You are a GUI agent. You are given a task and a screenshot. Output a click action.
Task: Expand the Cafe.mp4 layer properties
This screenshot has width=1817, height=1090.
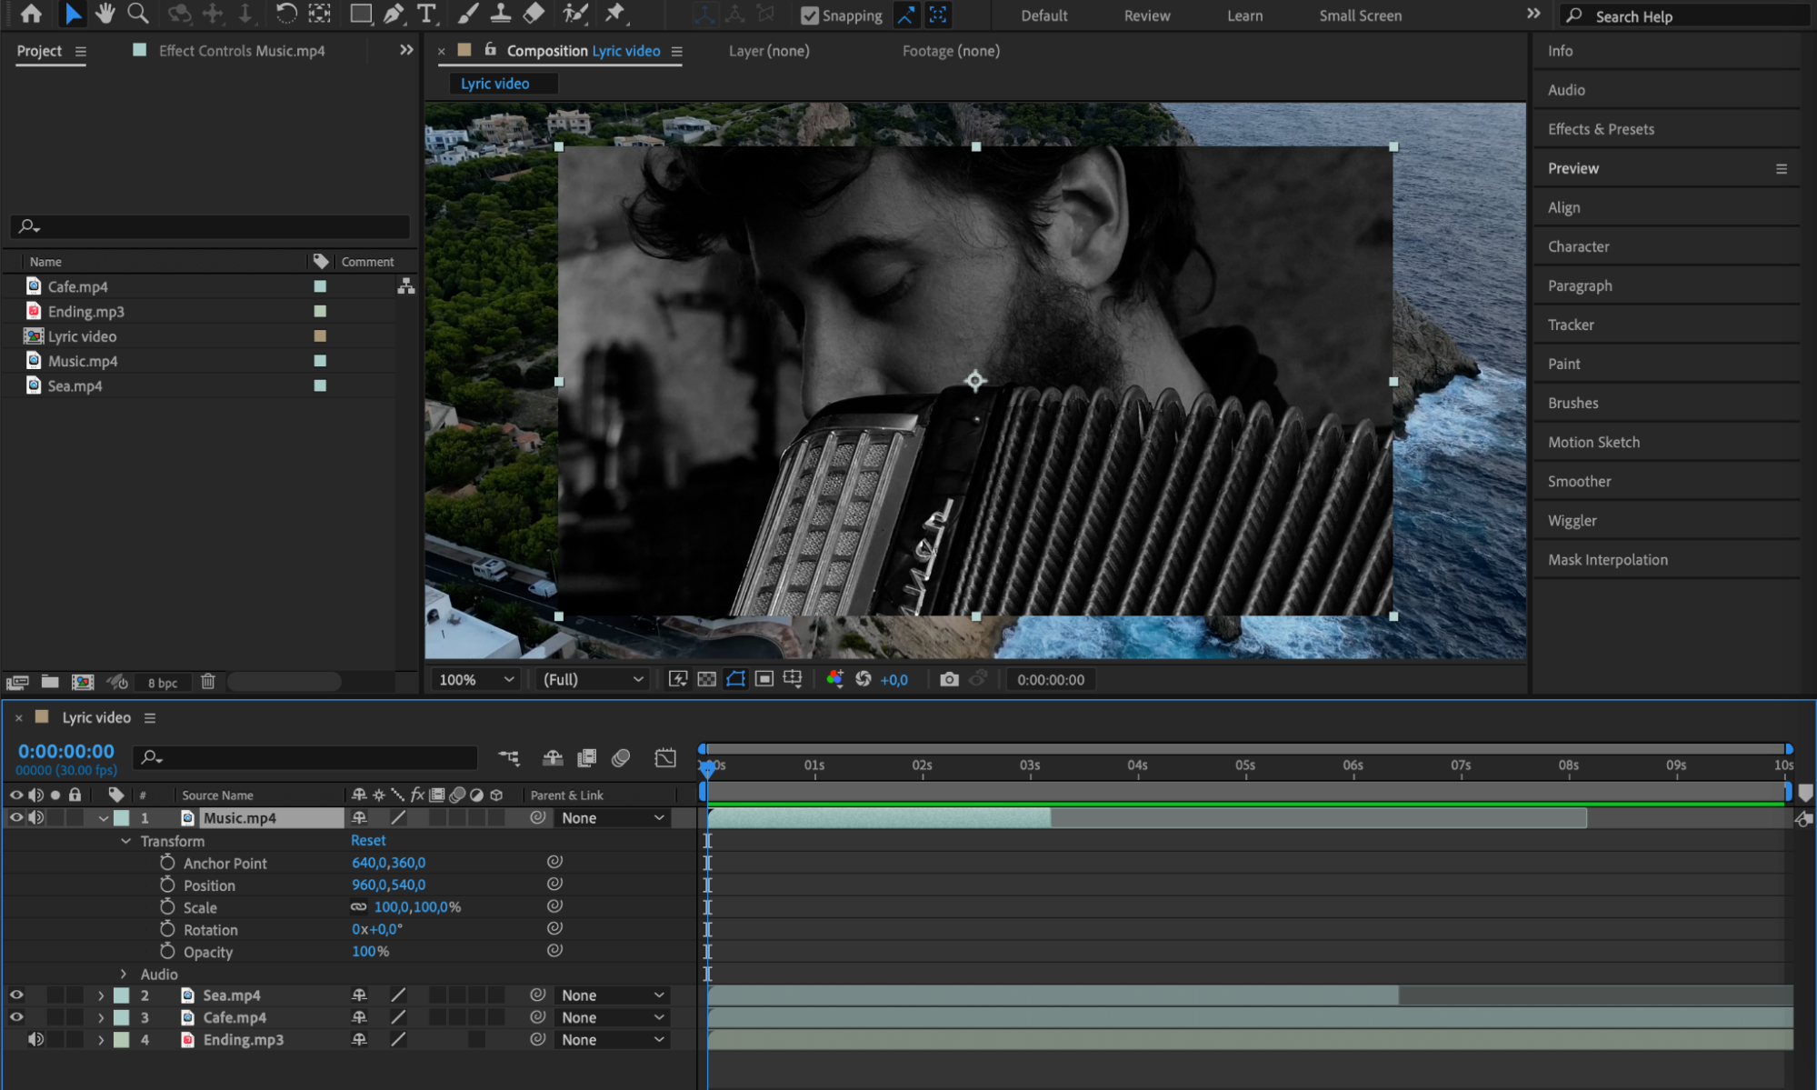click(101, 1017)
